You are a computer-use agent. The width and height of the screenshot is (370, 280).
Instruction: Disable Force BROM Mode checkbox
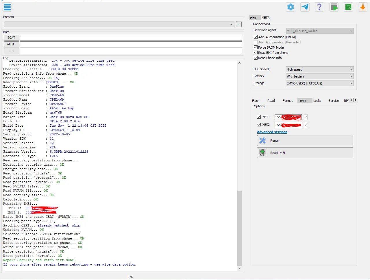[256, 47]
